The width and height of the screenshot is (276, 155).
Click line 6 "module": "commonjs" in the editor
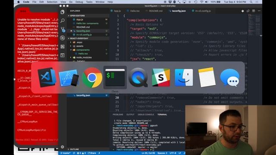pyautogui.click(x=148, y=37)
